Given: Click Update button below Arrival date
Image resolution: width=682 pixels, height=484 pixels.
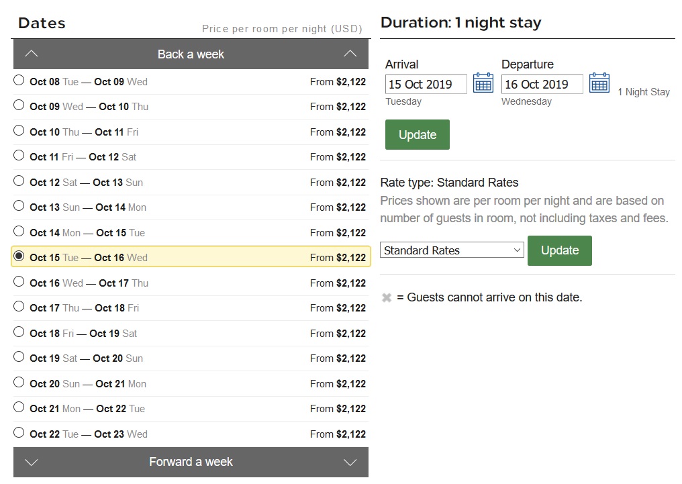Looking at the screenshot, I should click(417, 135).
